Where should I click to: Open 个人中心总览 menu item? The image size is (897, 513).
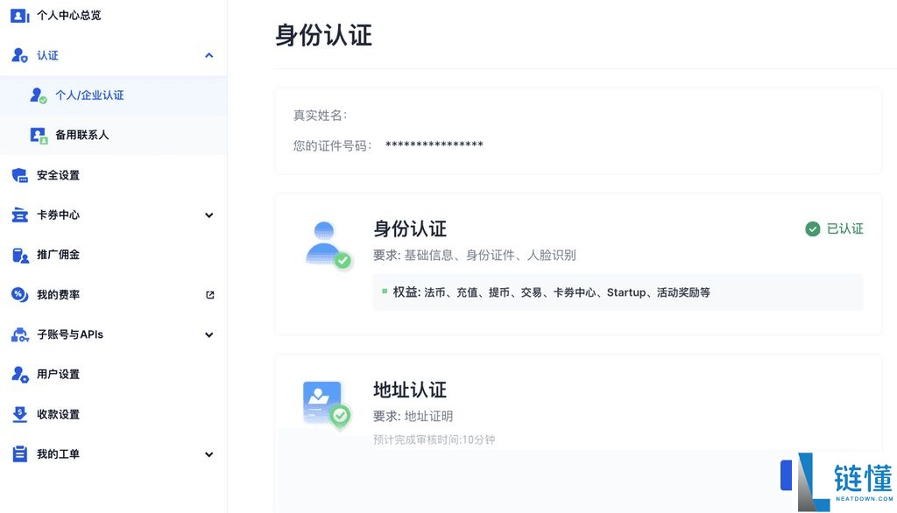(x=68, y=16)
